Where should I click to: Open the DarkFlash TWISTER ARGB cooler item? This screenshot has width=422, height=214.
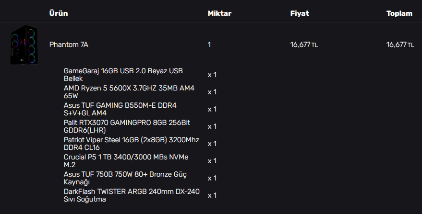[x=131, y=195]
